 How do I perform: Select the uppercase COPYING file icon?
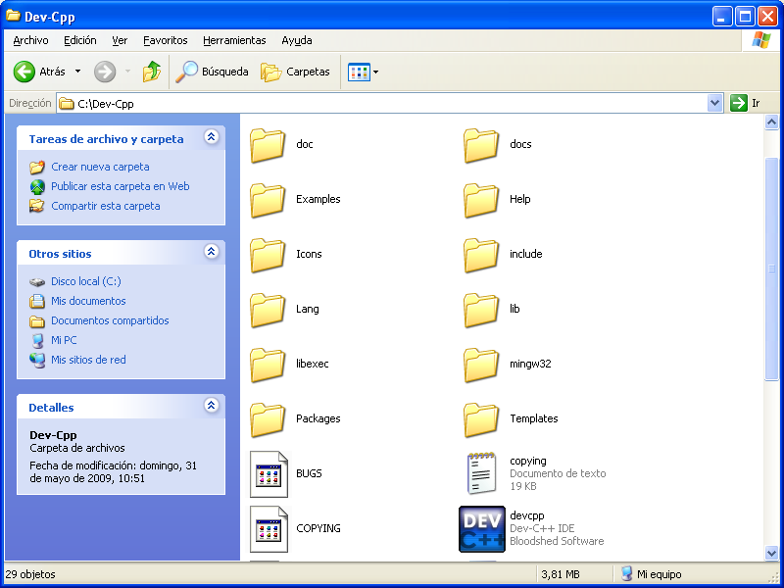[269, 529]
